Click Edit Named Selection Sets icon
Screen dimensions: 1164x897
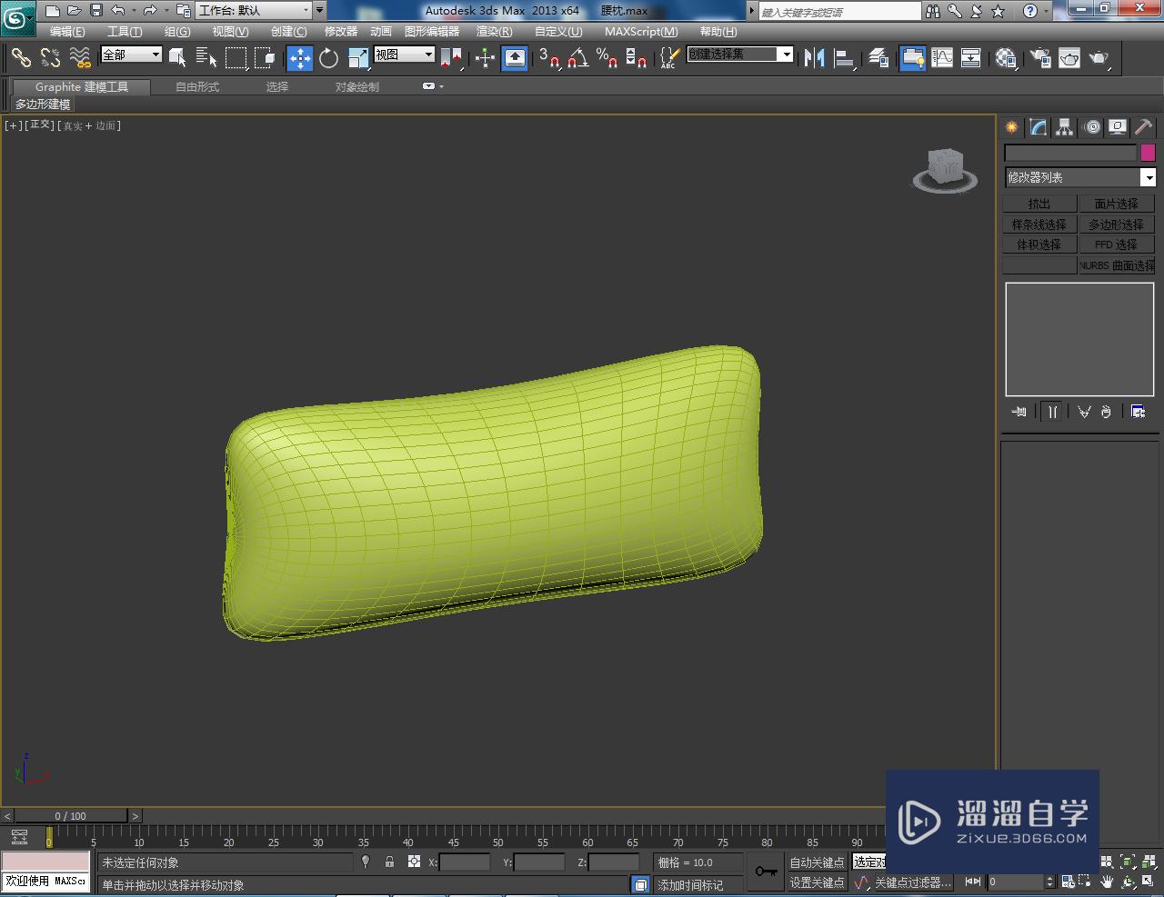click(668, 58)
